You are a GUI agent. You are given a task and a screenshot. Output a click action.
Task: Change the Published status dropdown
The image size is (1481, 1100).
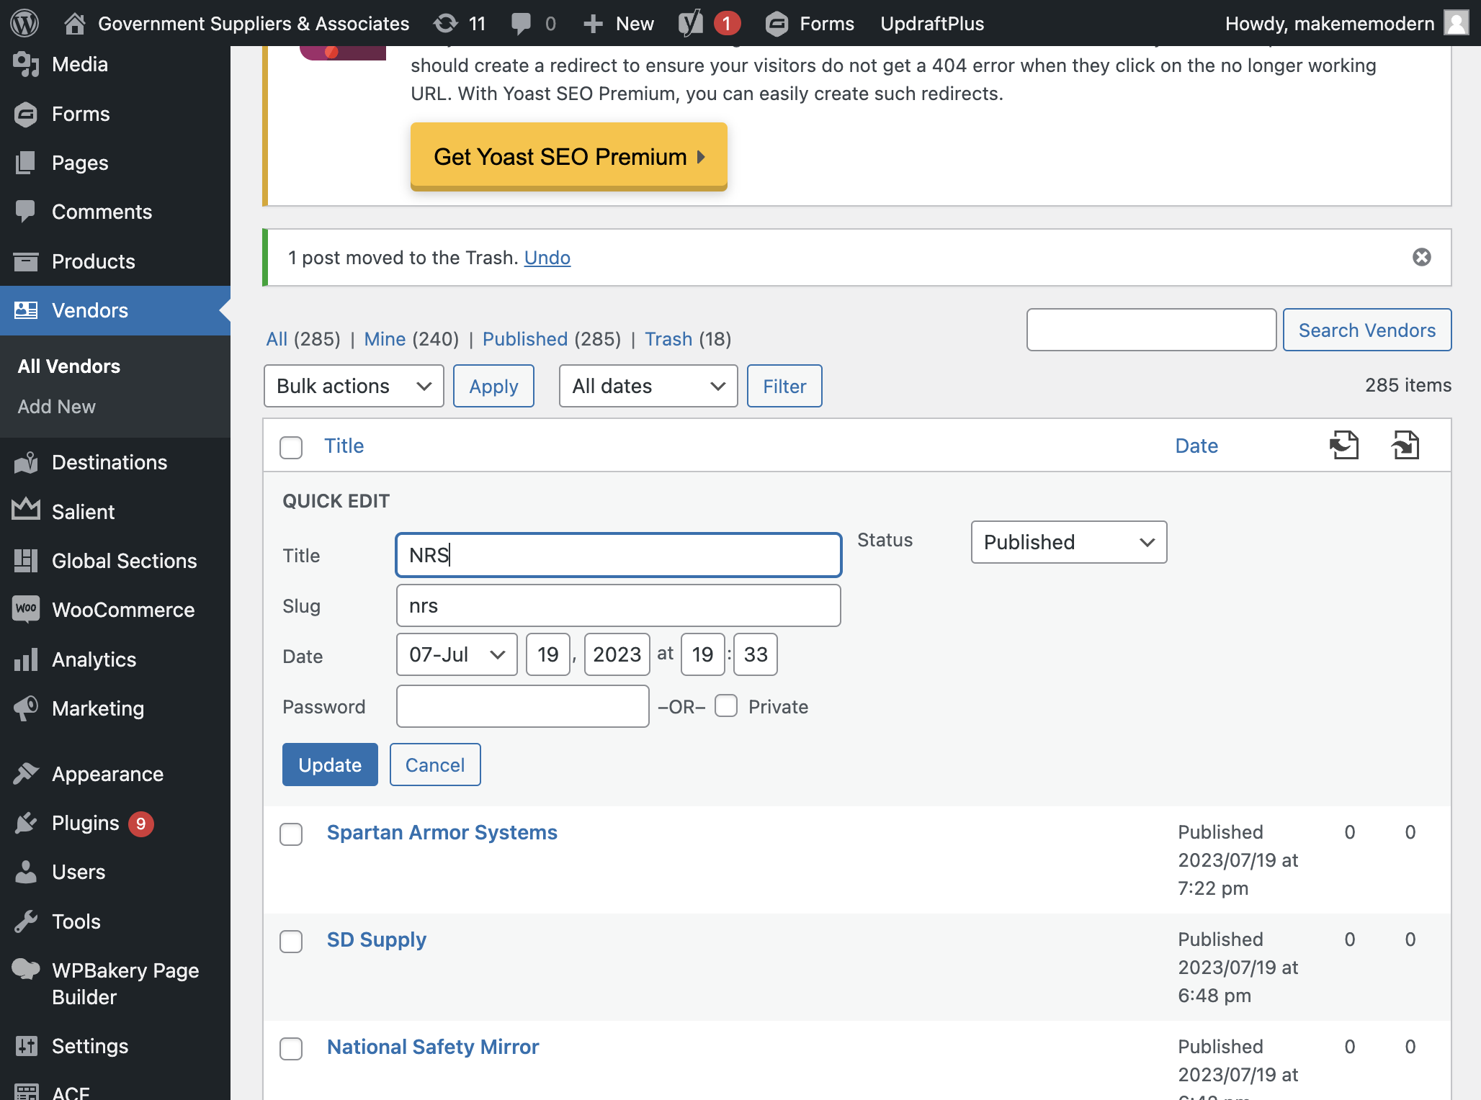(1069, 542)
